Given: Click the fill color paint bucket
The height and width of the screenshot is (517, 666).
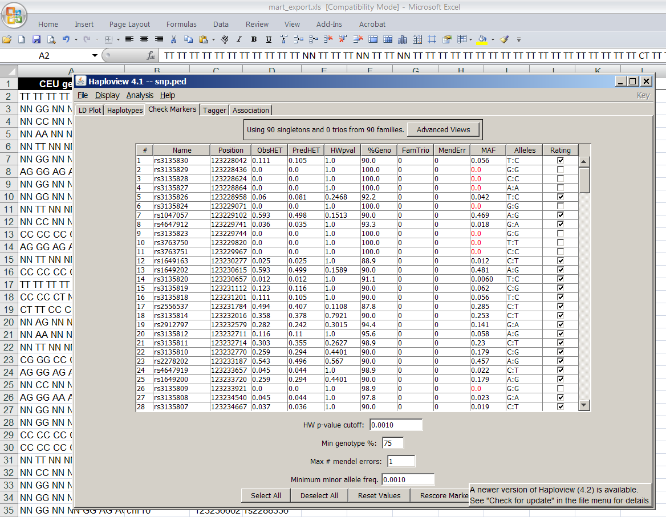Looking at the screenshot, I should click(x=482, y=39).
